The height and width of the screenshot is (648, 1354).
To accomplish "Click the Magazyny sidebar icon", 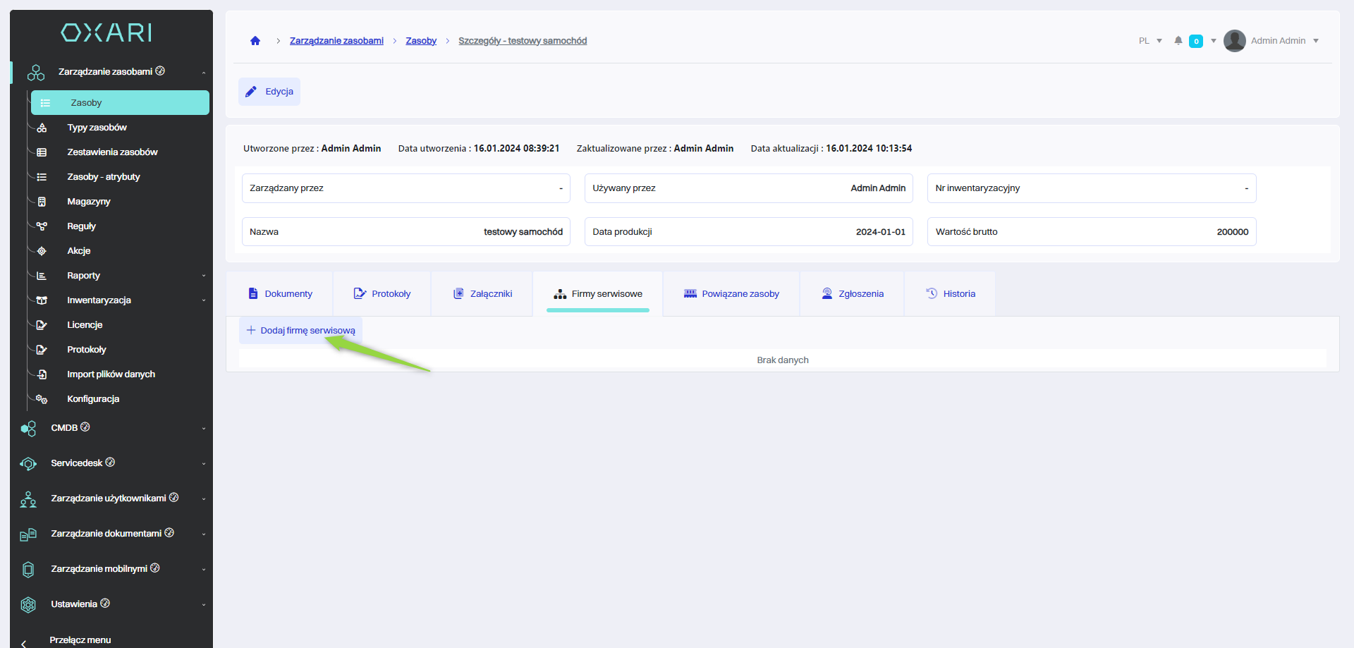I will (42, 202).
